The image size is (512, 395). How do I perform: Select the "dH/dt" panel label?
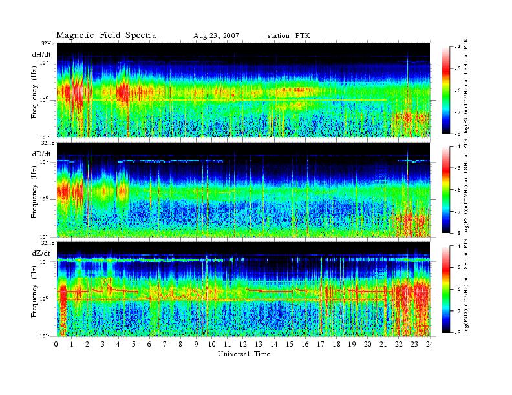tap(41, 54)
